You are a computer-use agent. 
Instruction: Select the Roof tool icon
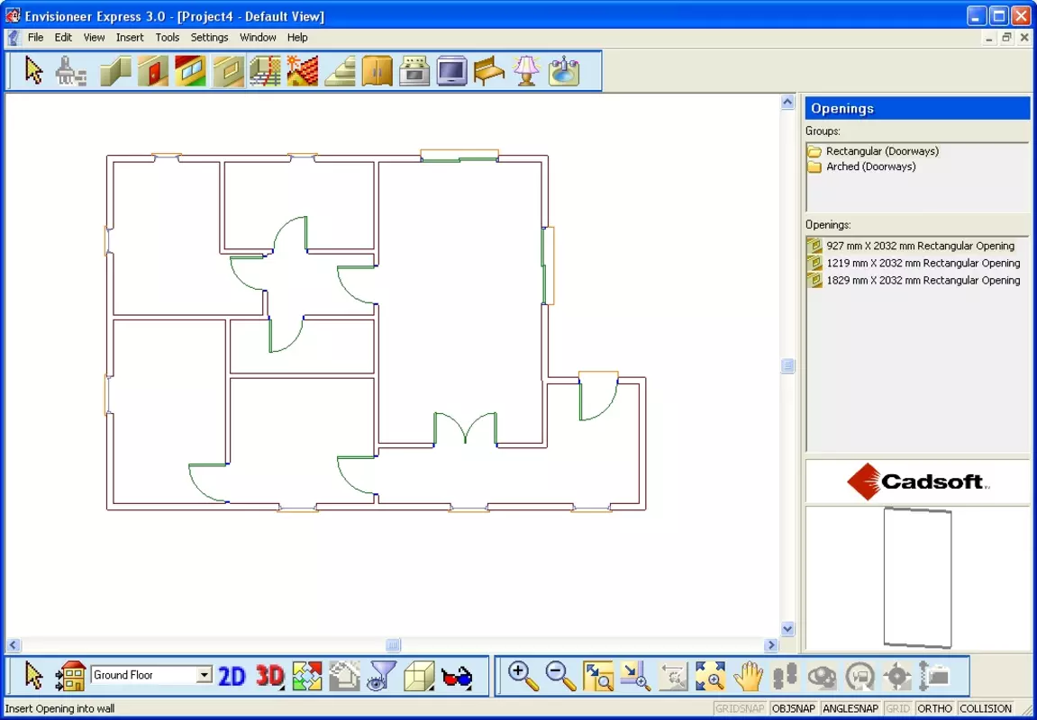pyautogui.click(x=303, y=71)
